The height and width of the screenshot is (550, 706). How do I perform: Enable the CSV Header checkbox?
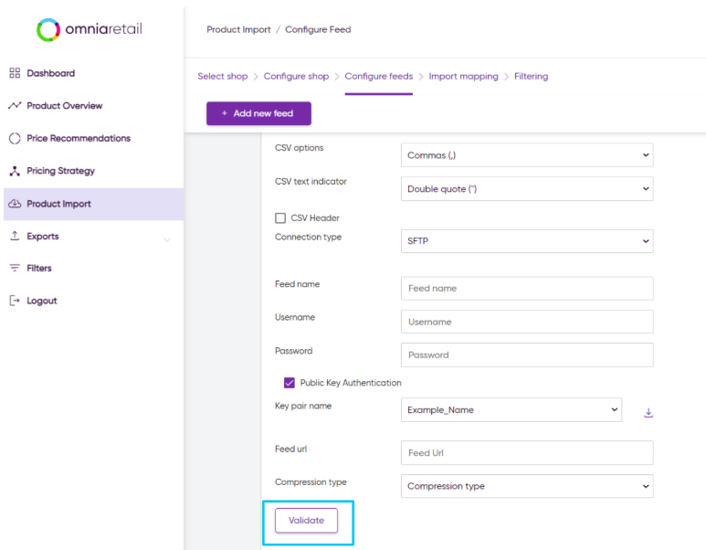click(280, 218)
